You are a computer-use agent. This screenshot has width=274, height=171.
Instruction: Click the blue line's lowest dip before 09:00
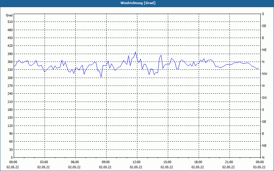click(x=101, y=77)
